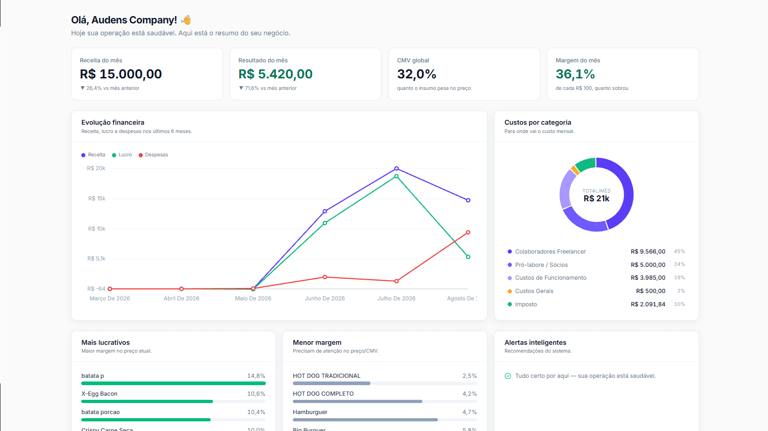Select the Lucro data point for Agosto

(x=468, y=257)
